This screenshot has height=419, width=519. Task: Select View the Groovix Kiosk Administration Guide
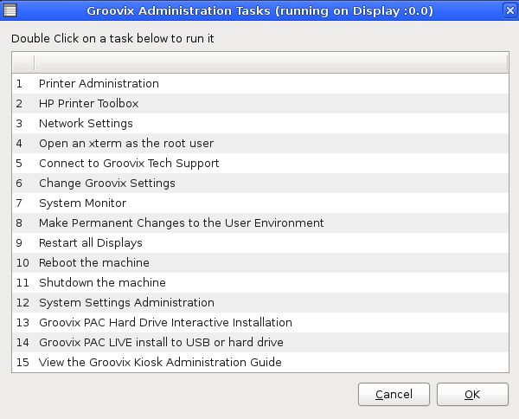tap(160, 363)
